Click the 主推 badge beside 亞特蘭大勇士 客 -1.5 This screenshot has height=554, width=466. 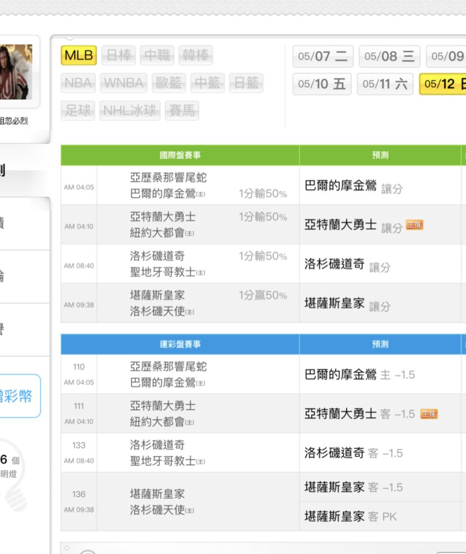point(429,414)
